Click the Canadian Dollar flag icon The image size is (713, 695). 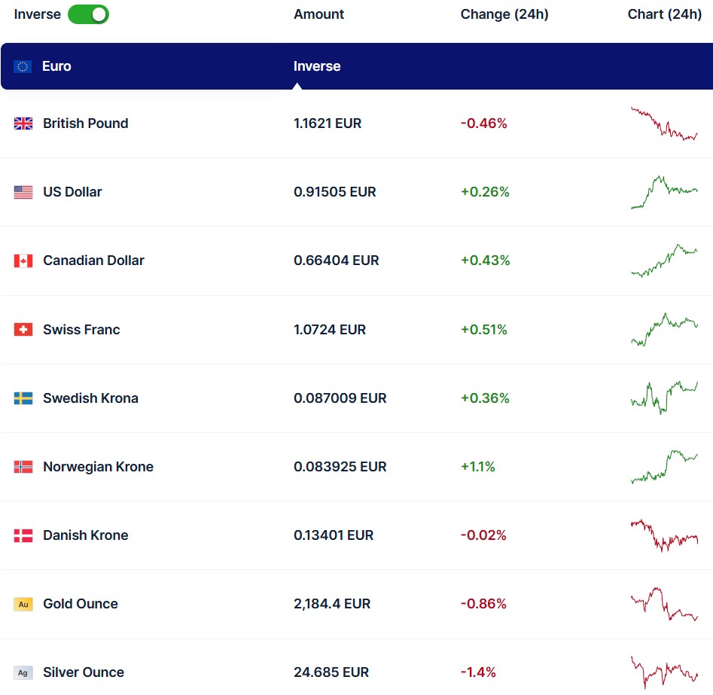point(23,261)
